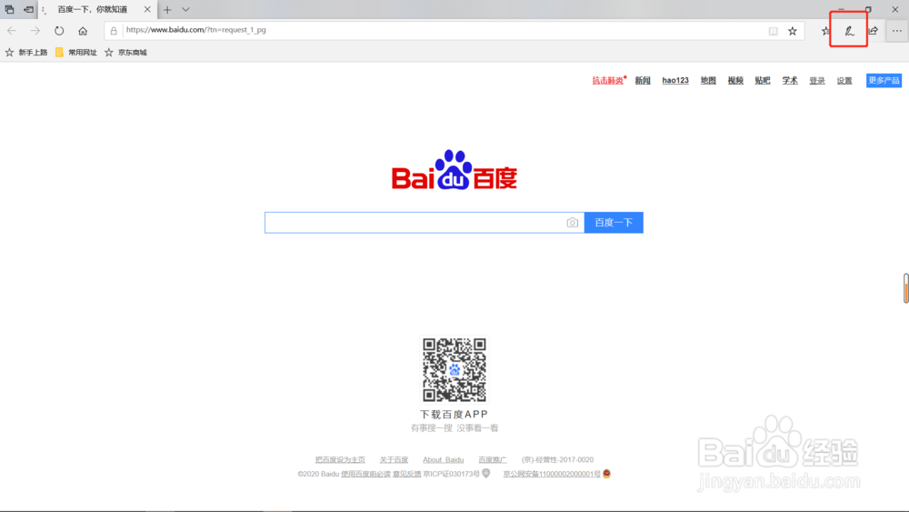Click the lock icon in address bar

click(114, 31)
